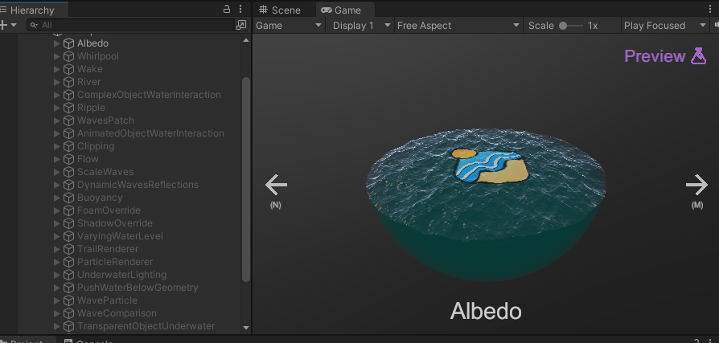Expand the ScaleWaves tree node

coord(57,172)
